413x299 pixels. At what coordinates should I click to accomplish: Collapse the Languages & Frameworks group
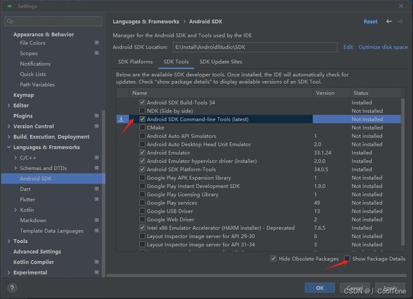coord(9,147)
